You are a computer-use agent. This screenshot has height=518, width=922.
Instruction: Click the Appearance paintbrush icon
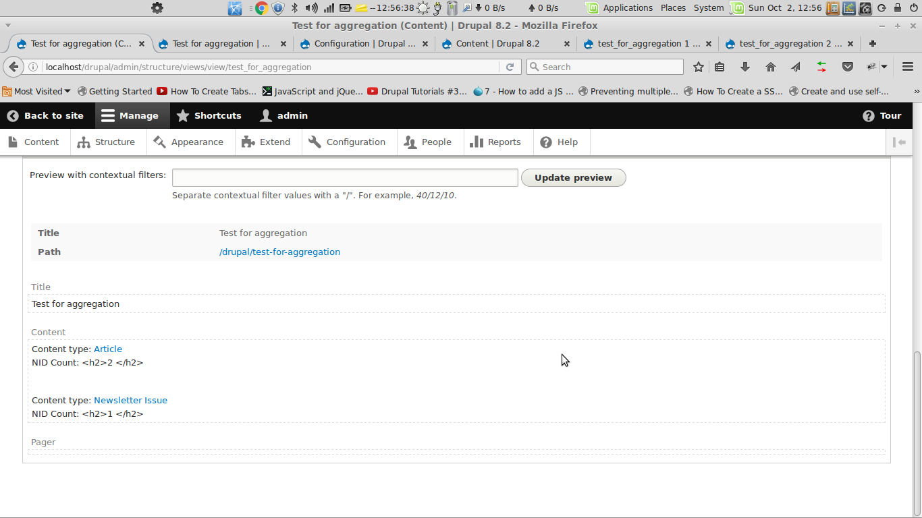pyautogui.click(x=160, y=142)
